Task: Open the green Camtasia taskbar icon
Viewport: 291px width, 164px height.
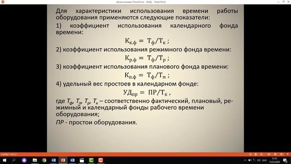Action: click(91, 160)
